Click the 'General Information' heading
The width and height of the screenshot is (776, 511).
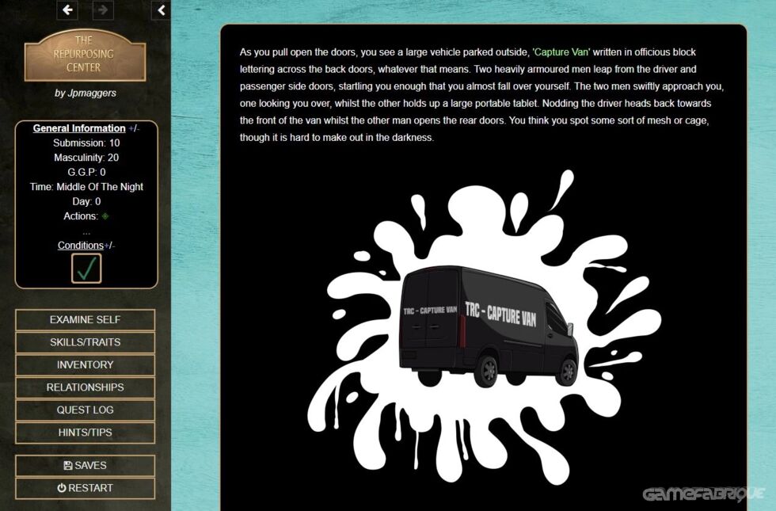pyautogui.click(x=79, y=128)
